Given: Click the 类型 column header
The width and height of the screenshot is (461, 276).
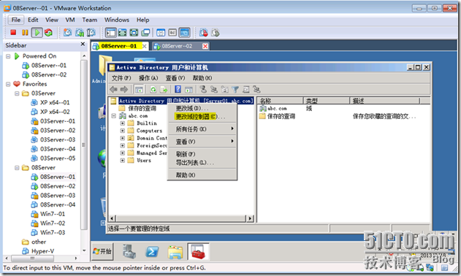Looking at the screenshot, I should (x=327, y=101).
